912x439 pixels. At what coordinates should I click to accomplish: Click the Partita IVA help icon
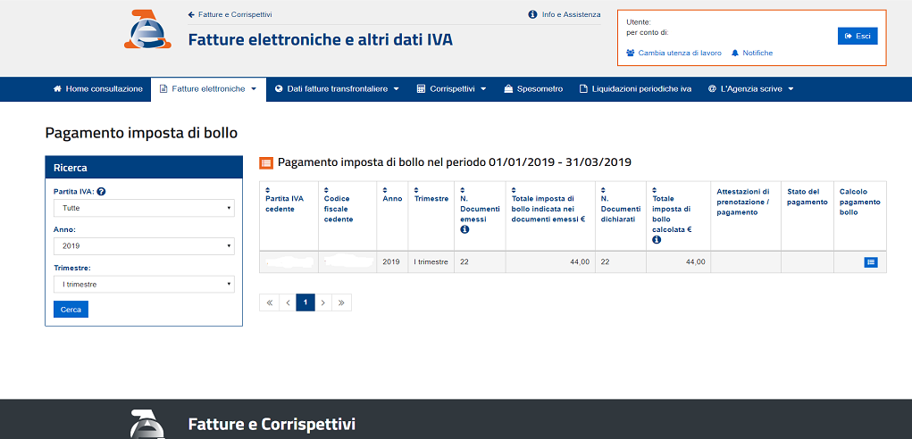[101, 192]
